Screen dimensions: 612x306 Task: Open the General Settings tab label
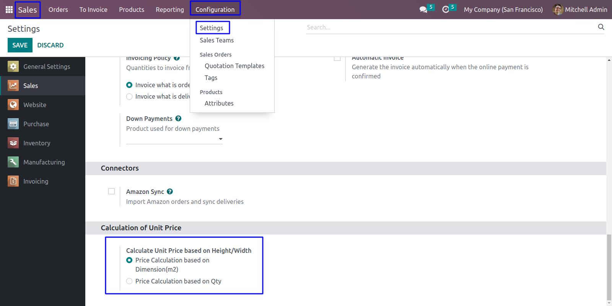(47, 67)
